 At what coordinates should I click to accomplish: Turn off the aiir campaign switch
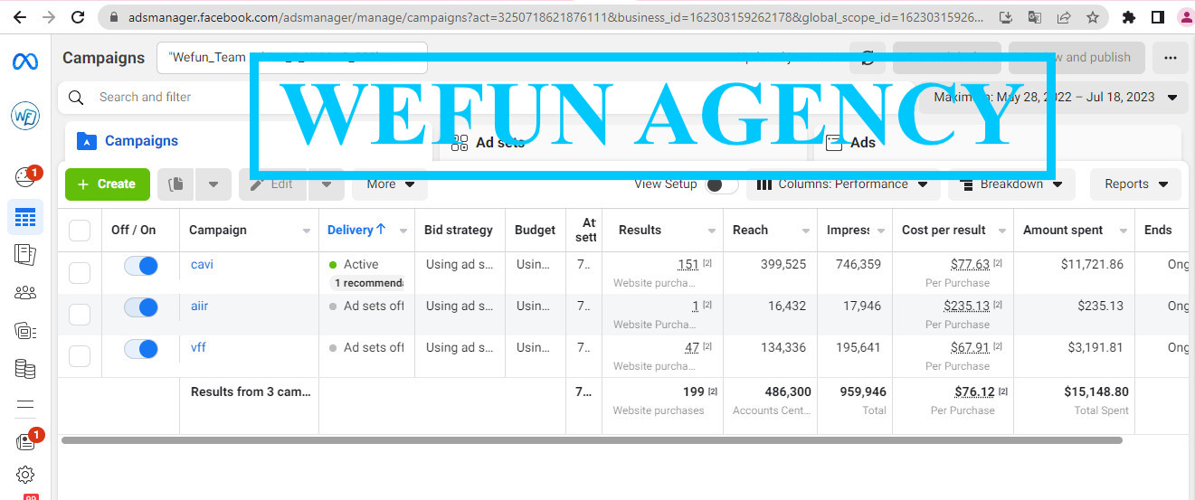point(140,307)
